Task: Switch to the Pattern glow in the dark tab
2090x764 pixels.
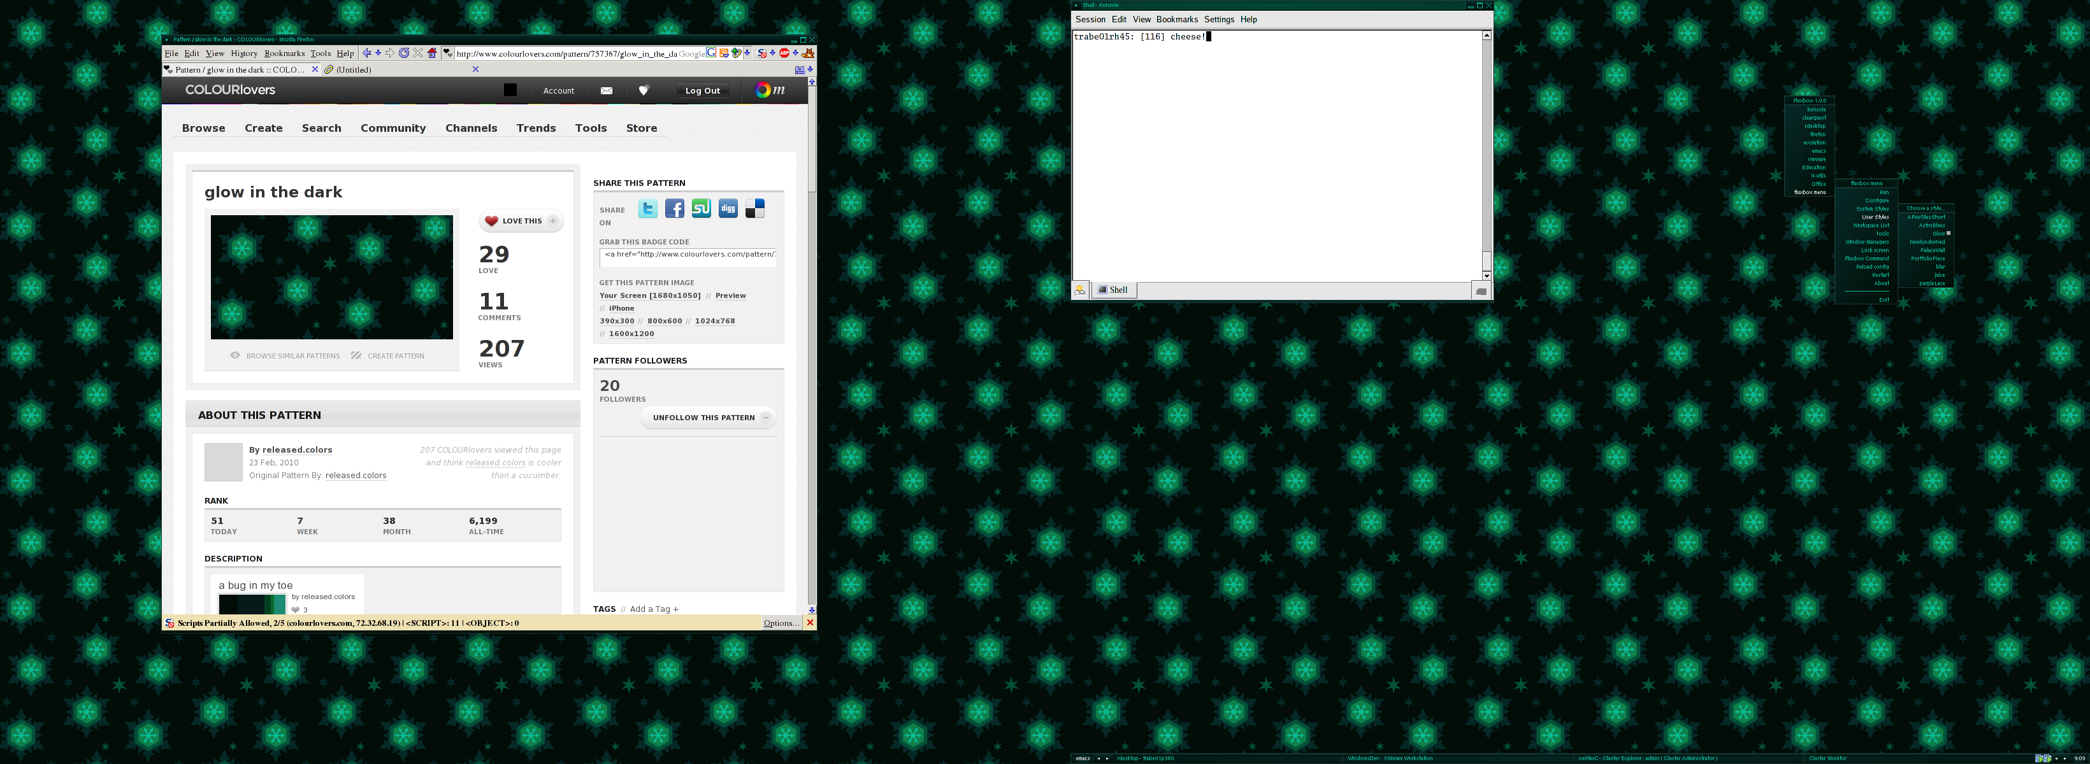Action: pyautogui.click(x=241, y=70)
